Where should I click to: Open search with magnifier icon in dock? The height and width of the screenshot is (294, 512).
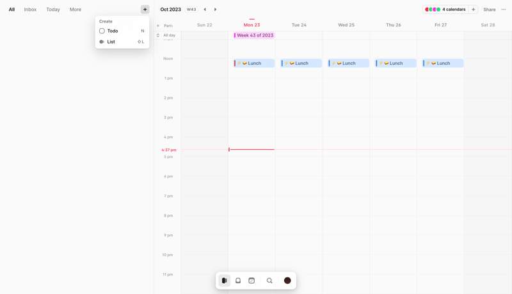[x=269, y=281]
